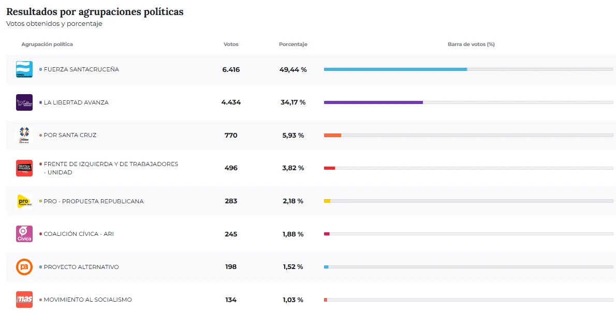
Task: Click the PRO - PROPUESTA REPUBLICANA label
Action: (94, 201)
